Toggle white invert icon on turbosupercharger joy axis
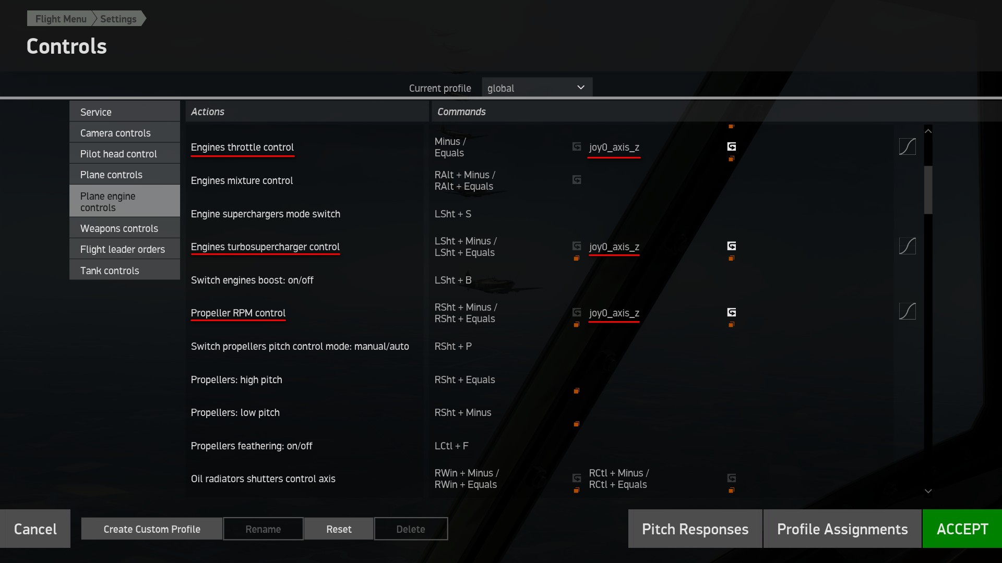 click(732, 246)
